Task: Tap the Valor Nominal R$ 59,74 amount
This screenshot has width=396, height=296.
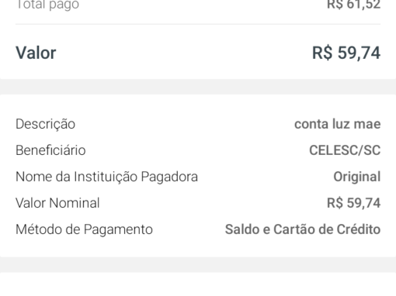Action: click(353, 203)
